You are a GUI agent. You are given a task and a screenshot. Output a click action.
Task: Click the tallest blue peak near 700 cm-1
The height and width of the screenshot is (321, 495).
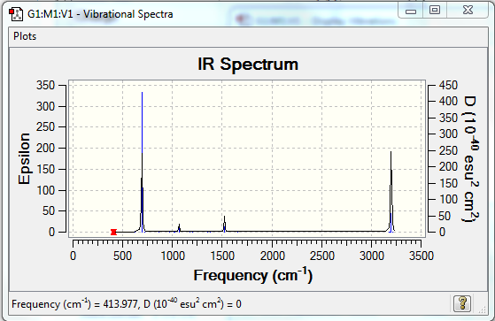[142, 157]
